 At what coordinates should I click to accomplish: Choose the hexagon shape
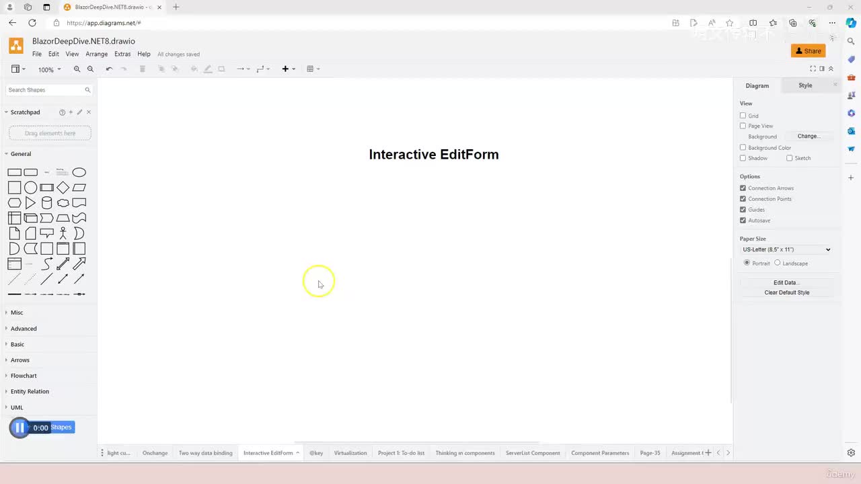tap(14, 203)
